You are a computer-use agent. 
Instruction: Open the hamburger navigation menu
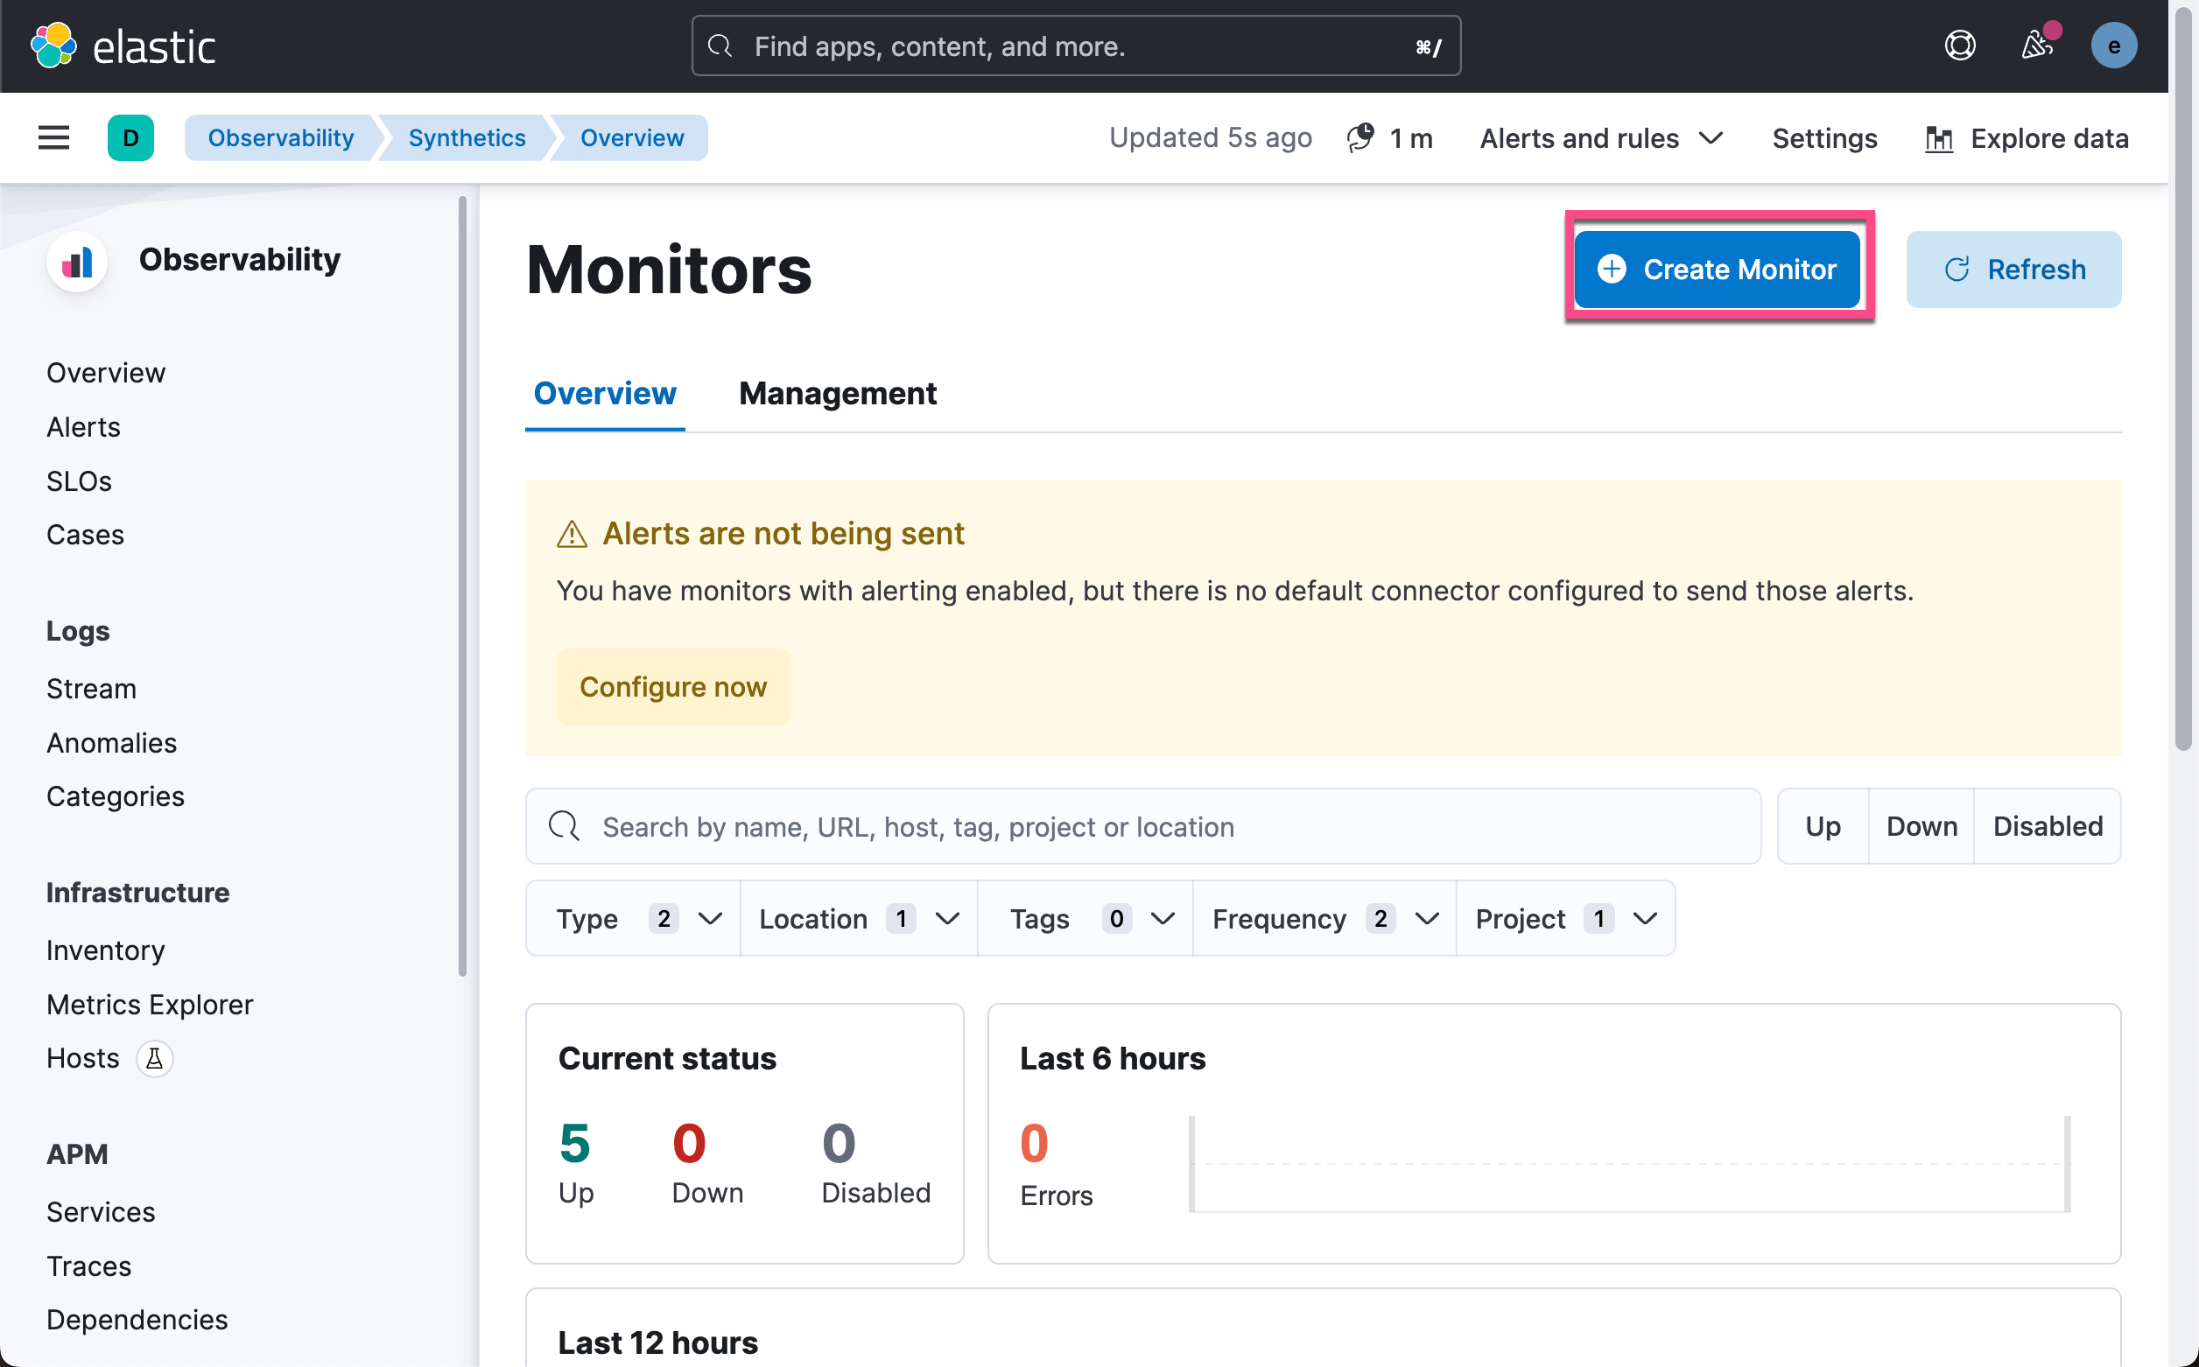(53, 138)
